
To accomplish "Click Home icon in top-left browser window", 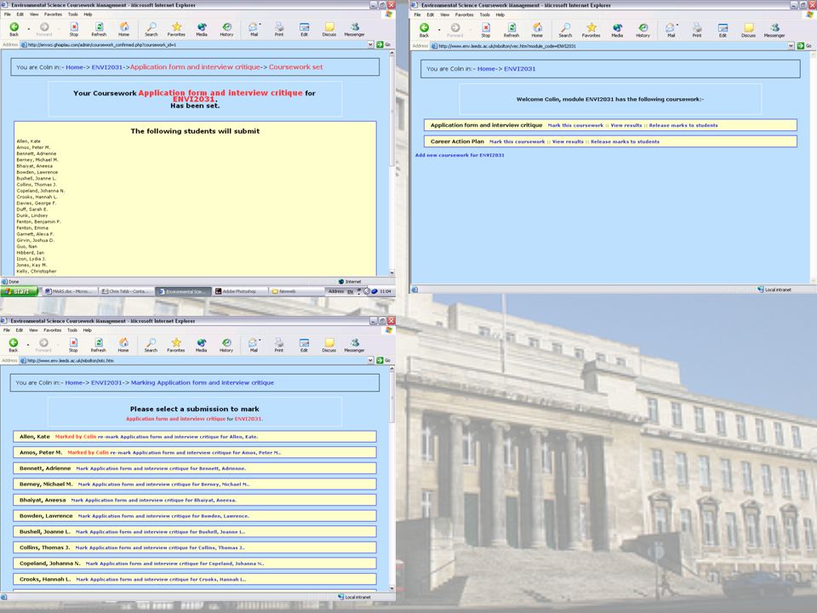I will [124, 29].
